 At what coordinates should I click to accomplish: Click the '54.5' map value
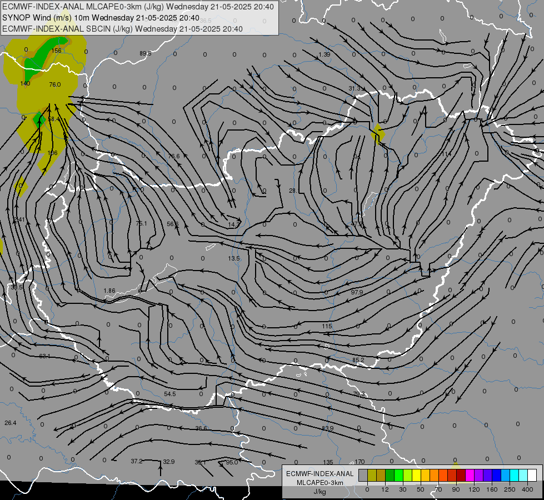170,394
